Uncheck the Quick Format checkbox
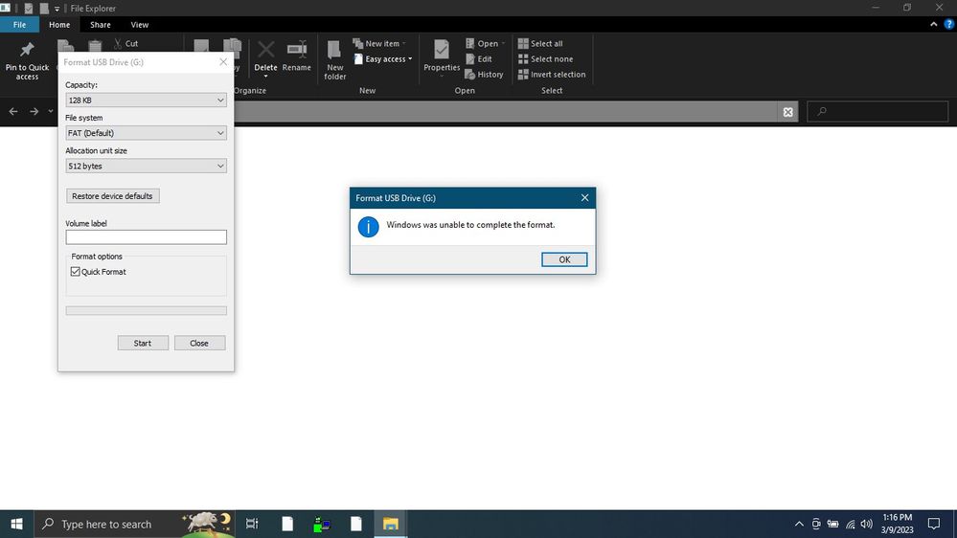Image resolution: width=957 pixels, height=538 pixels. [75, 272]
